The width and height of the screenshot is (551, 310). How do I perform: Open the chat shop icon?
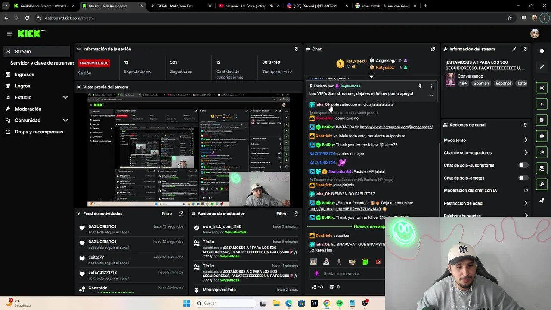pos(332,287)
